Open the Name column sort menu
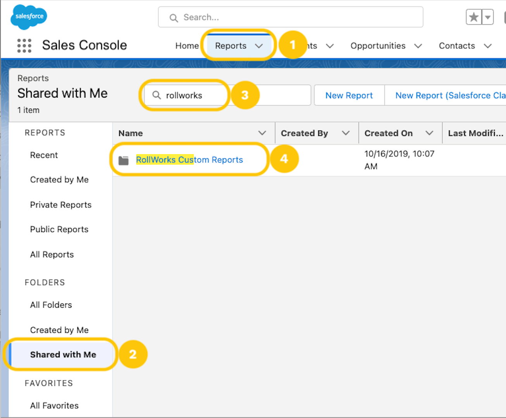Viewport: 506px width, 418px height. [262, 133]
